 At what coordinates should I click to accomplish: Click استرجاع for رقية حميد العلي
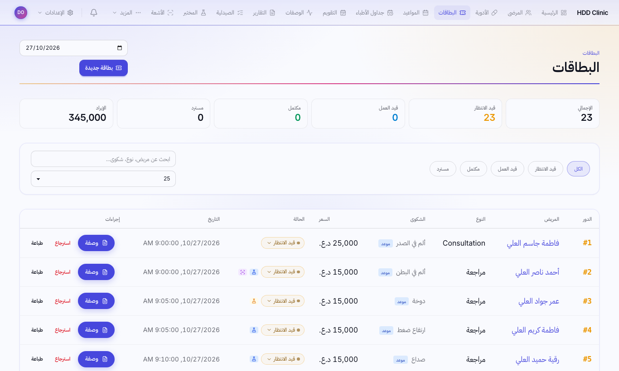point(63,359)
